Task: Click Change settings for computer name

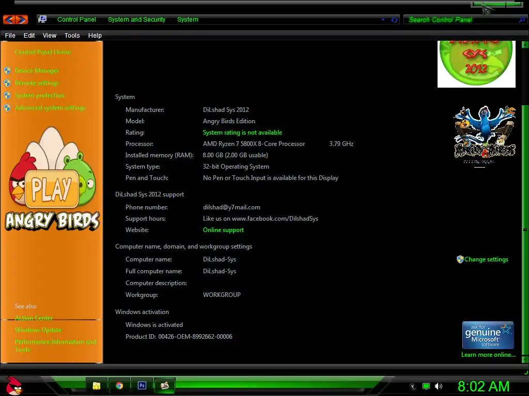Action: pyautogui.click(x=486, y=259)
